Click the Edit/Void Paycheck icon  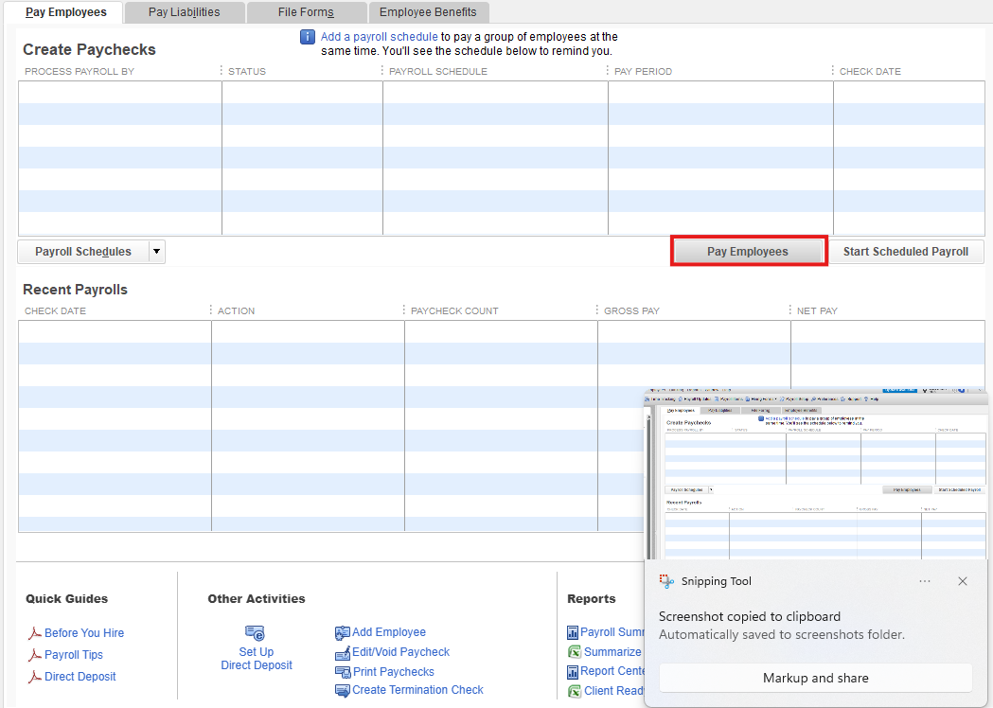point(343,653)
